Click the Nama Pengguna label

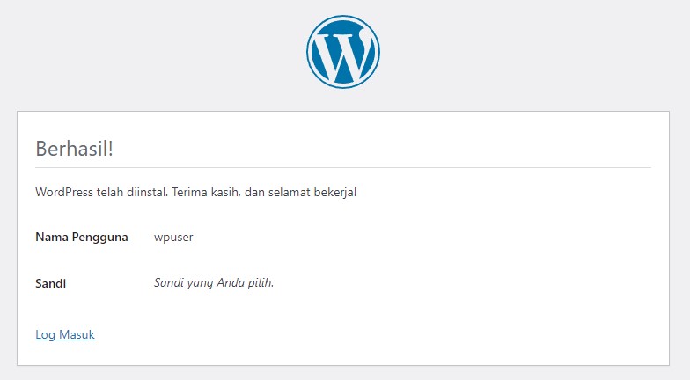(82, 237)
